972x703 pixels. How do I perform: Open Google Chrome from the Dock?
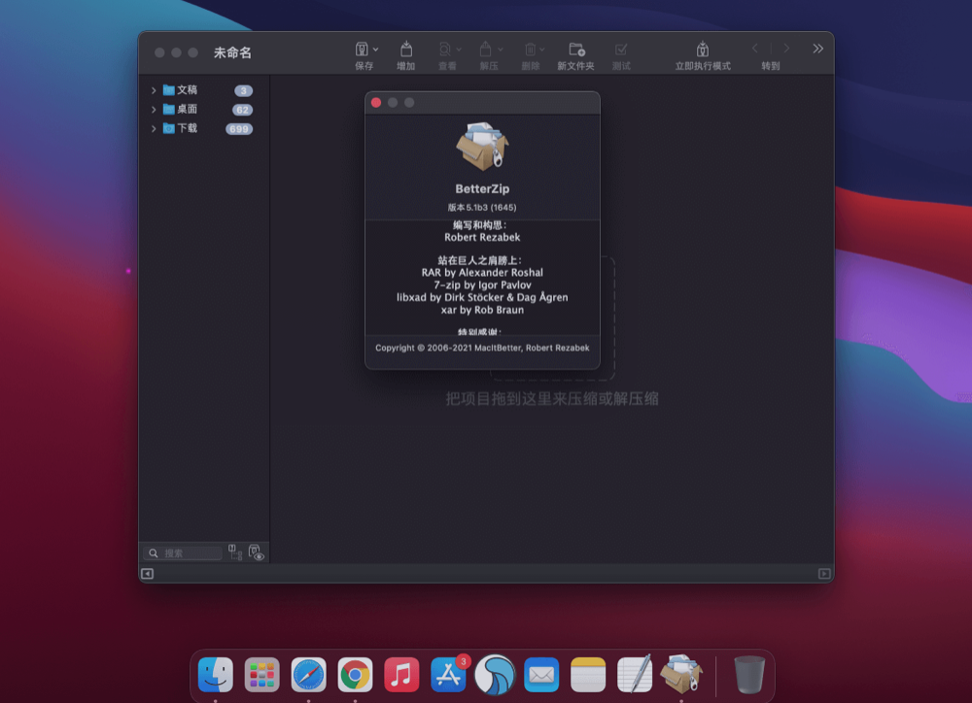[355, 674]
